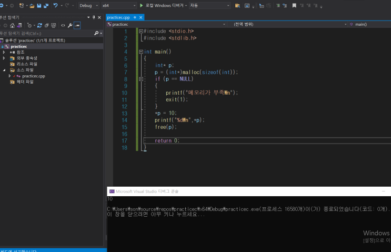Click Collapse All icon in Solution Explorer
This screenshot has height=252, width=391.
tap(47, 25)
